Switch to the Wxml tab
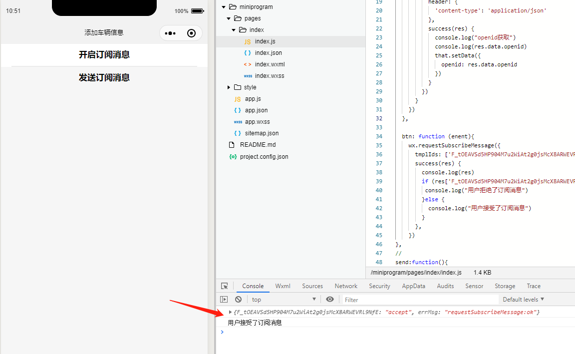The image size is (575, 354). (x=283, y=286)
